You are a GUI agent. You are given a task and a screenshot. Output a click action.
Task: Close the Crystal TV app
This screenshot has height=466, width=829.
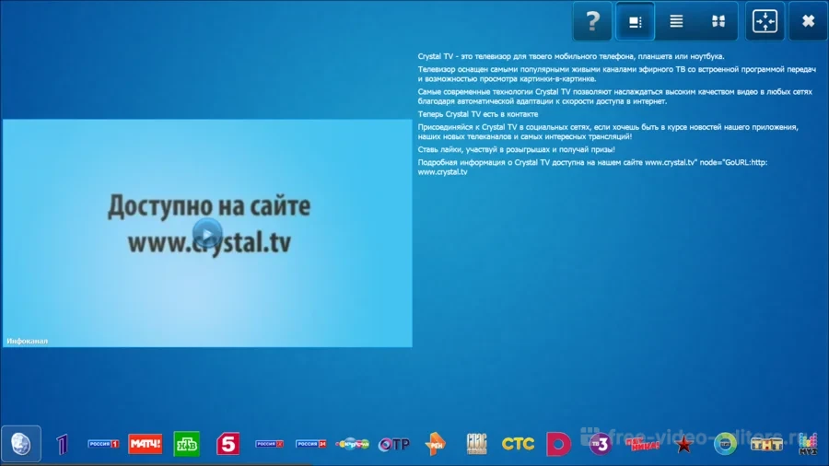click(x=808, y=21)
